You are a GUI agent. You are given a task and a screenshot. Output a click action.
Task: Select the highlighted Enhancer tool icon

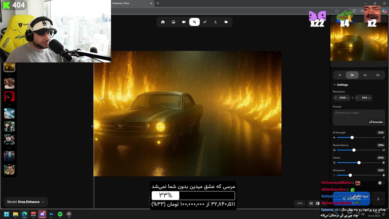194,22
